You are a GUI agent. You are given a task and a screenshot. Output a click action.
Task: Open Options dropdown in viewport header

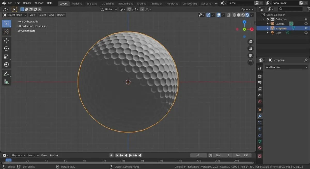coord(247,9)
